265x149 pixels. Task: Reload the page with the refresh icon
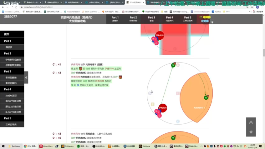16,7
